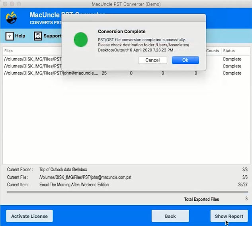Click the Back button
The image size is (252, 226).
[170, 216]
